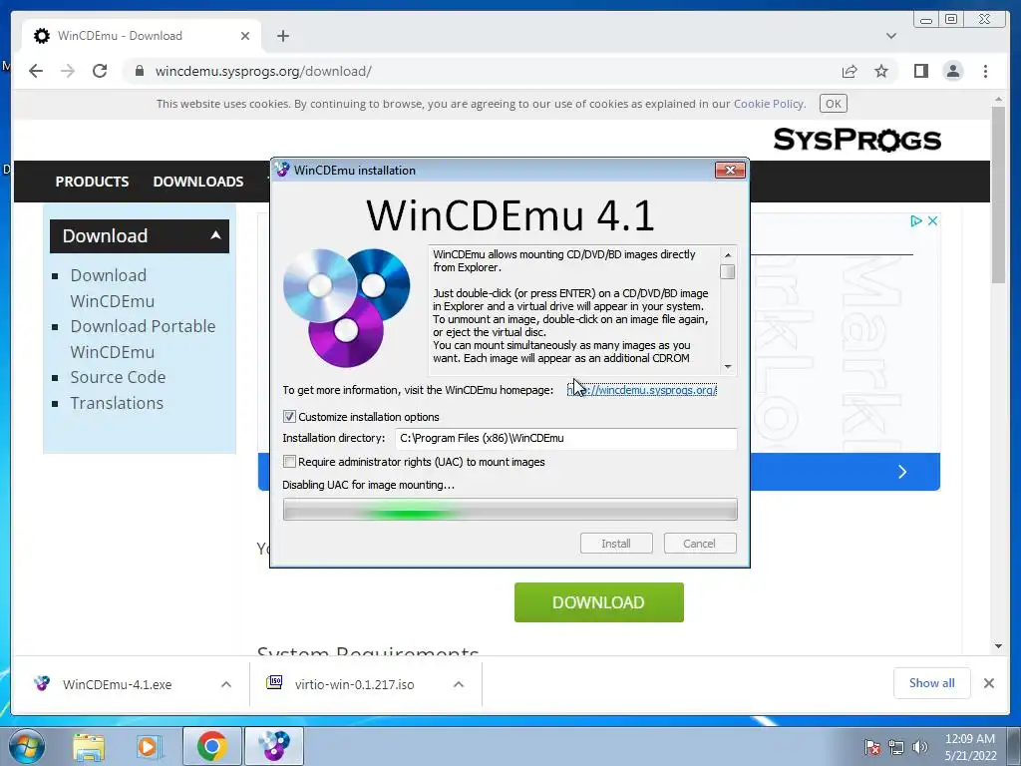This screenshot has width=1021, height=766.
Task: Click the green DOWNLOAD button
Action: tap(599, 602)
